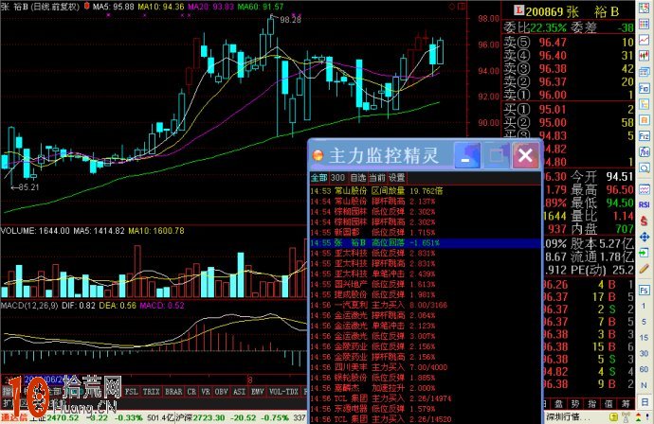Click the colored grid icon near top of sidebar
This screenshot has height=424, width=654.
point(644,25)
